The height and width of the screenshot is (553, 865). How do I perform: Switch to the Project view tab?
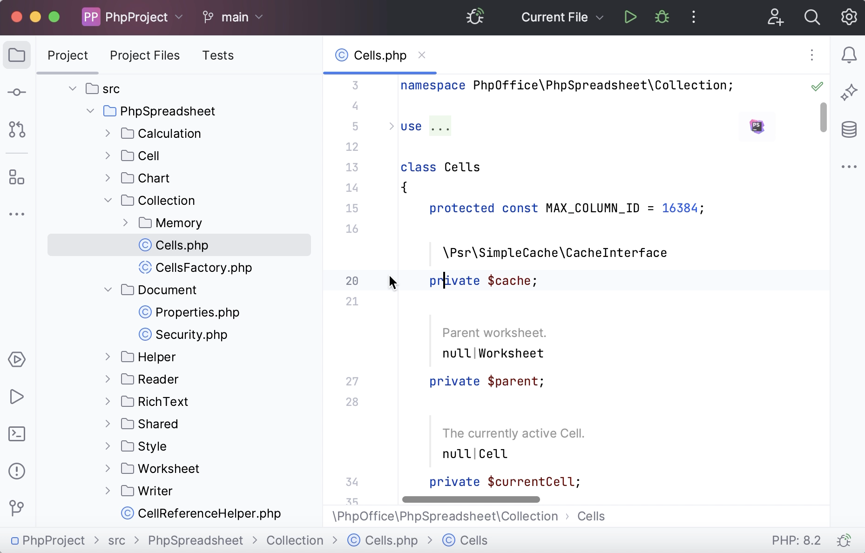point(68,55)
